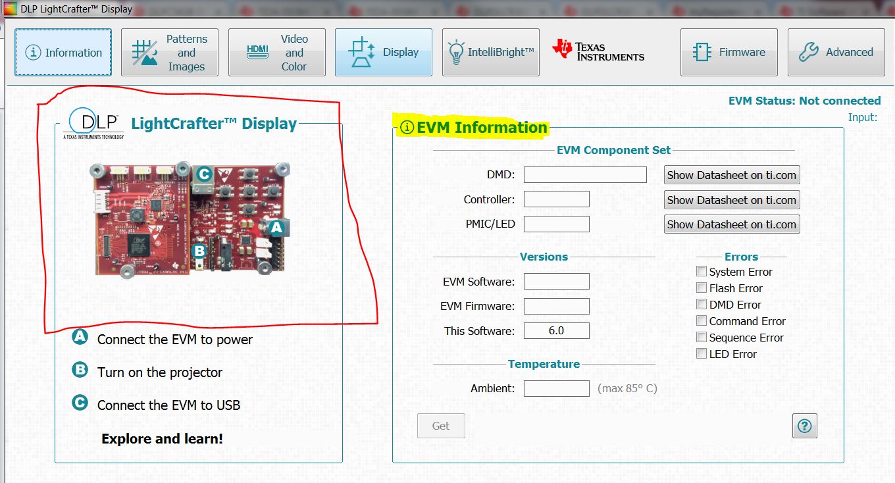Switch to Patterns and Images tab
The width and height of the screenshot is (895, 483).
tap(170, 53)
